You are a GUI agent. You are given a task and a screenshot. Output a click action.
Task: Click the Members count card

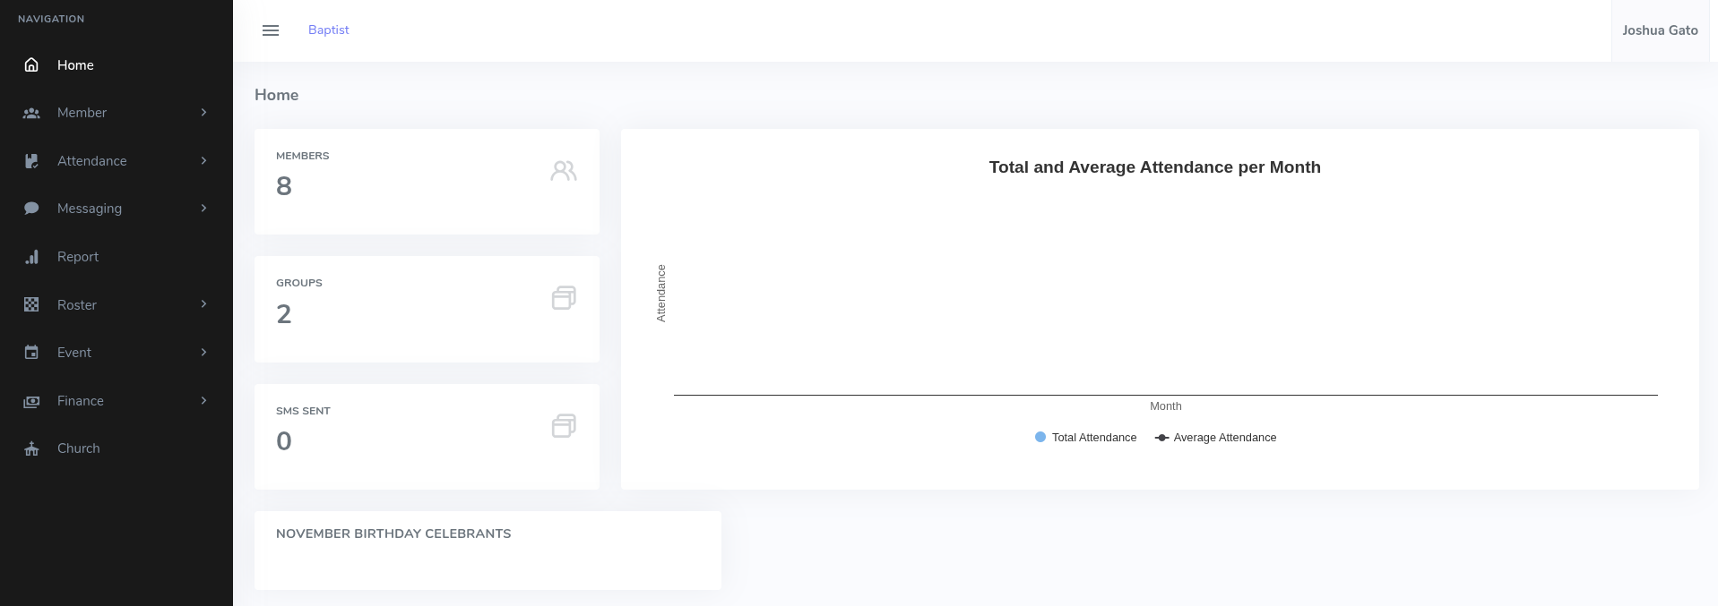[x=427, y=182]
